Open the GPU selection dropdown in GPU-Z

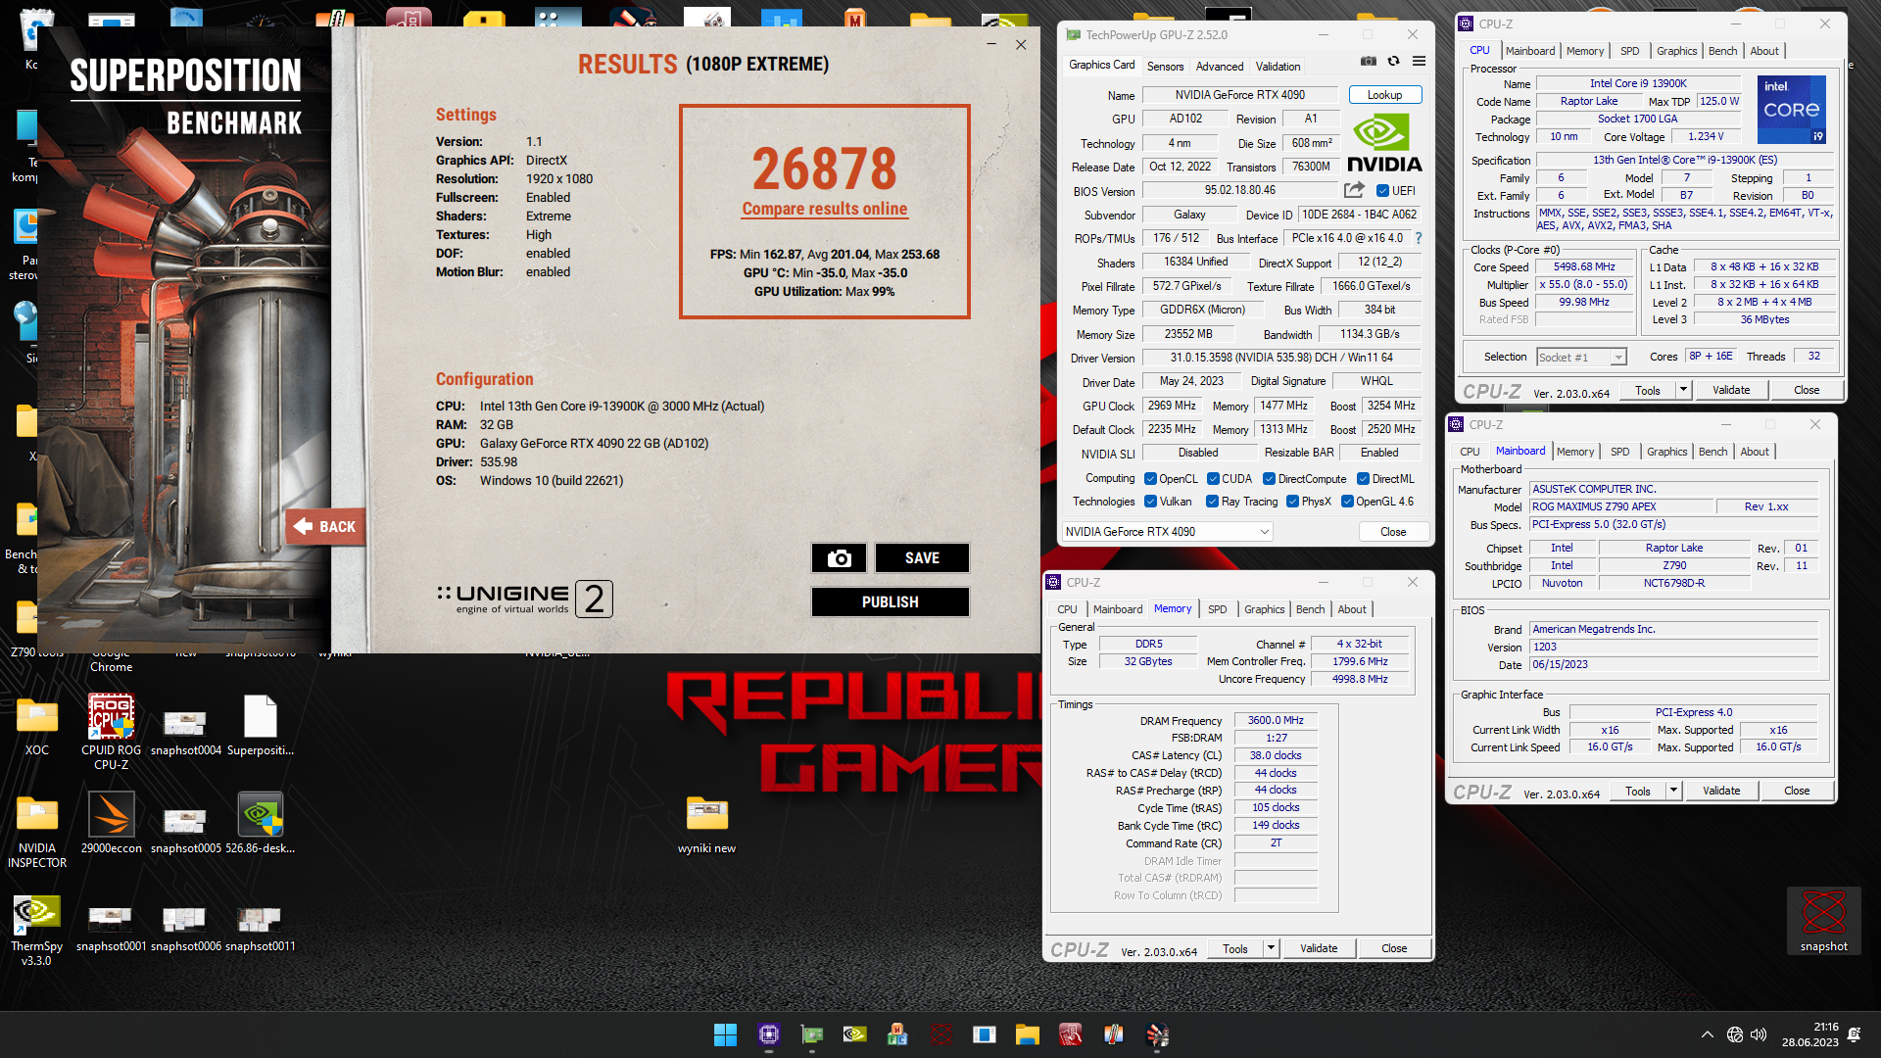1168,532
